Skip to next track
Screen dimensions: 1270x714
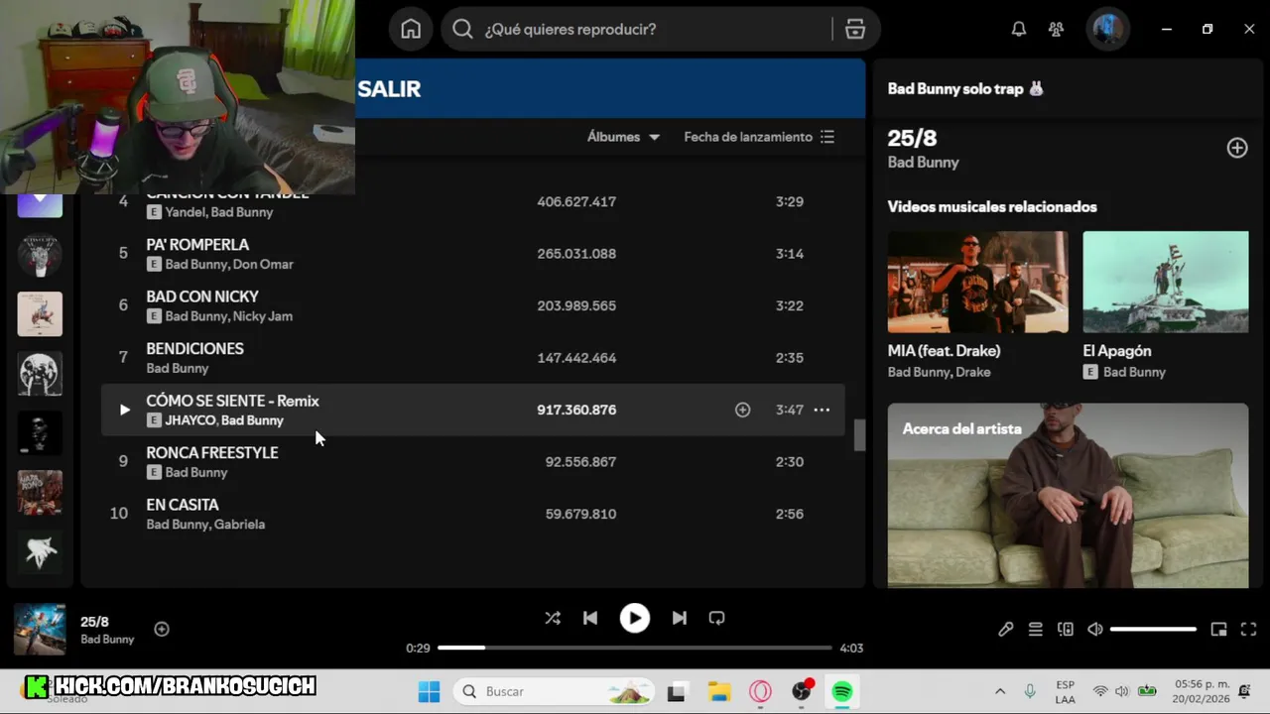click(679, 618)
